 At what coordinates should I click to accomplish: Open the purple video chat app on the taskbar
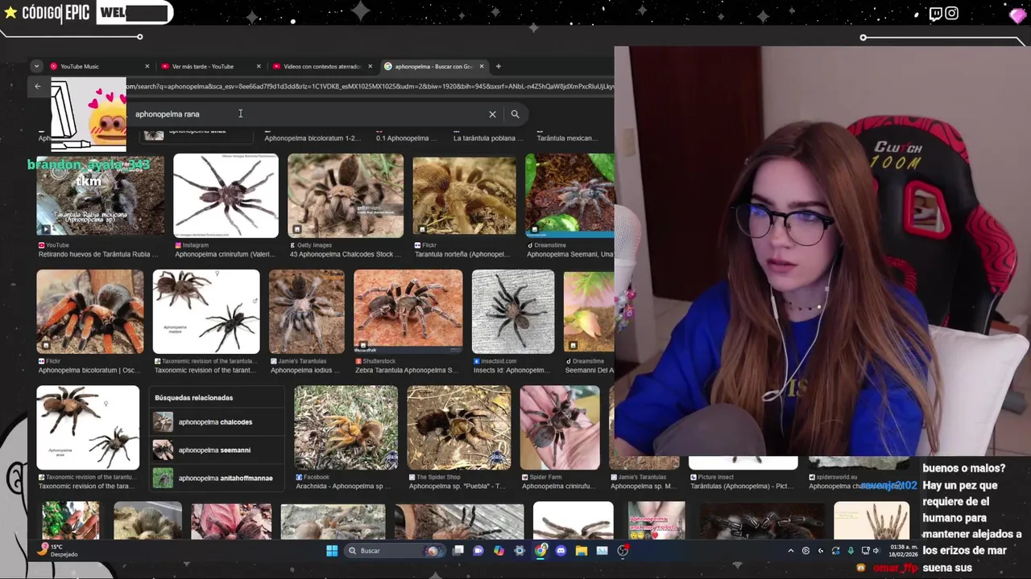tap(478, 551)
